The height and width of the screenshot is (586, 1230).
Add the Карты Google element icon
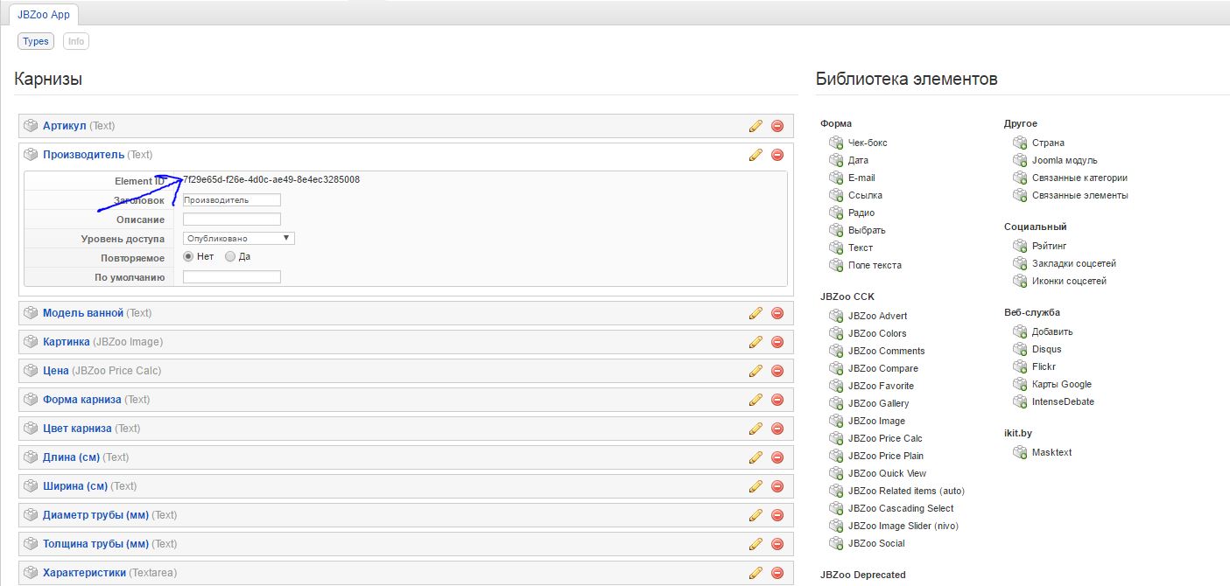pos(1019,384)
